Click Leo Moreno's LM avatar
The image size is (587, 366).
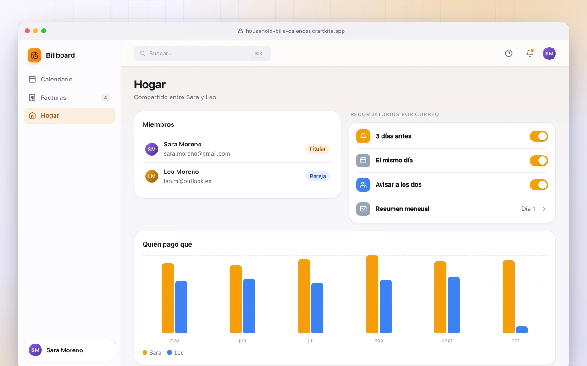point(152,176)
